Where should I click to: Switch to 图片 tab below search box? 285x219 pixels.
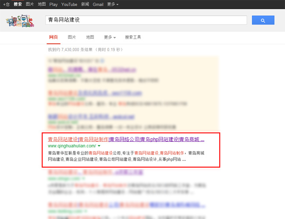pos(71,37)
